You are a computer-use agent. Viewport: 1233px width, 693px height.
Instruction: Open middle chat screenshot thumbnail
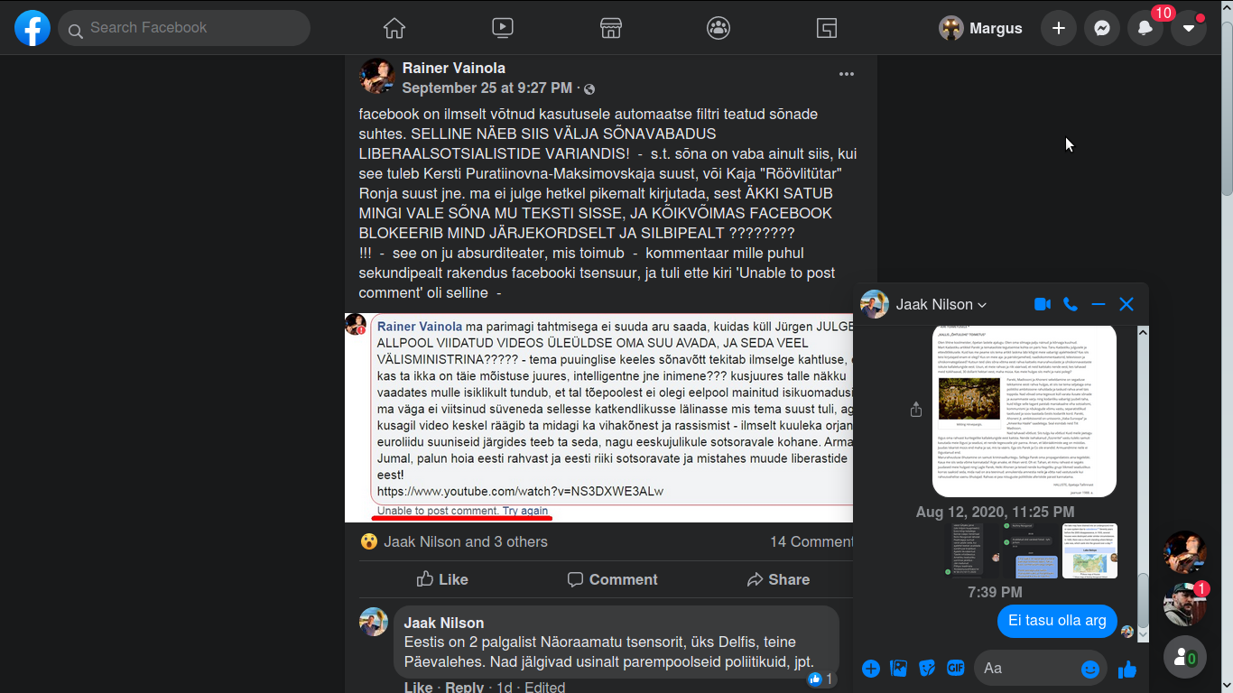pyautogui.click(x=1030, y=550)
